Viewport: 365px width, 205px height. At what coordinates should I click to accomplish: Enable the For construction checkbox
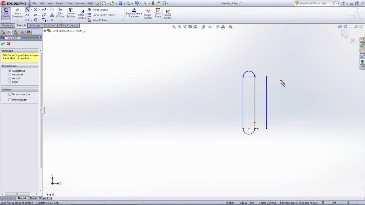(10, 94)
